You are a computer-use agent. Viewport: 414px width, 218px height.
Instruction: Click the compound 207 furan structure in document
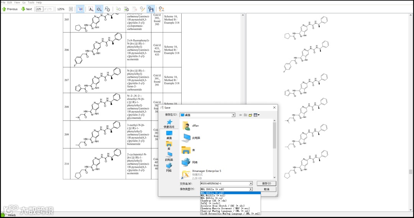[x=98, y=80]
